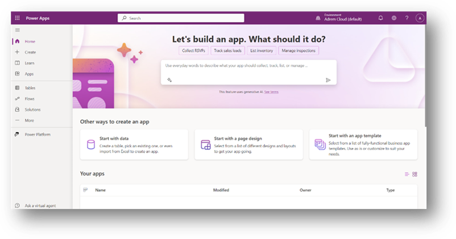The width and height of the screenshot is (456, 239).
Task: Switch Your apps to list view
Action: tap(407, 174)
